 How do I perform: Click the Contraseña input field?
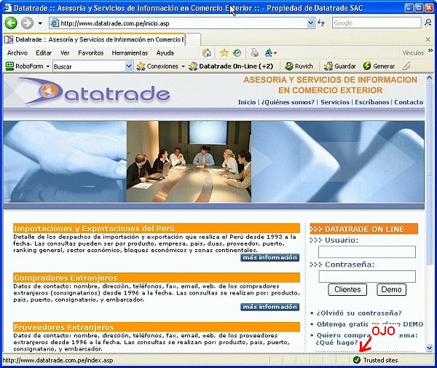pyautogui.click(x=367, y=277)
